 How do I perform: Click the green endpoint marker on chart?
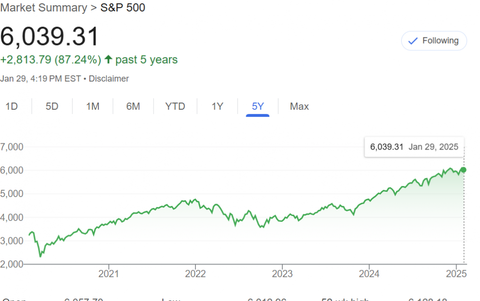click(463, 170)
